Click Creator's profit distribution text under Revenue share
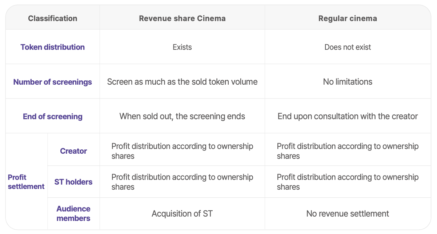 [182, 151]
